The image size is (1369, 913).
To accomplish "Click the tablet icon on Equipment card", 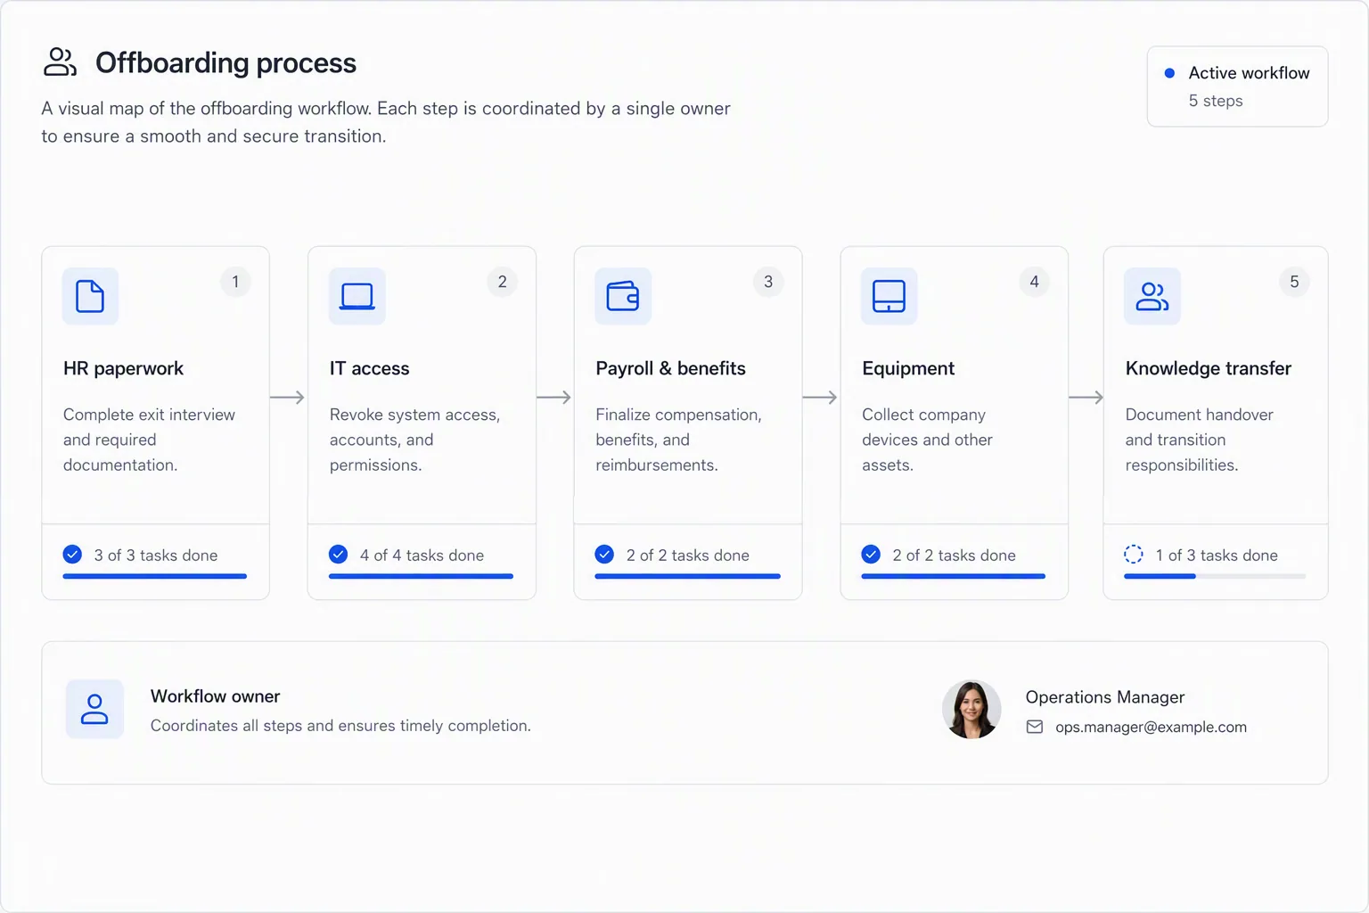I will click(x=889, y=296).
